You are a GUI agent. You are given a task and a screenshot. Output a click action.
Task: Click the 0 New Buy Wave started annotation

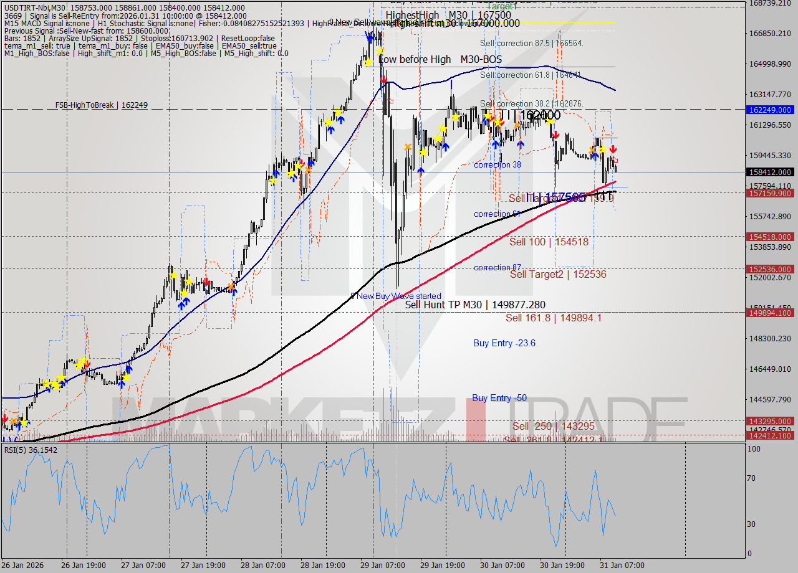pos(397,296)
